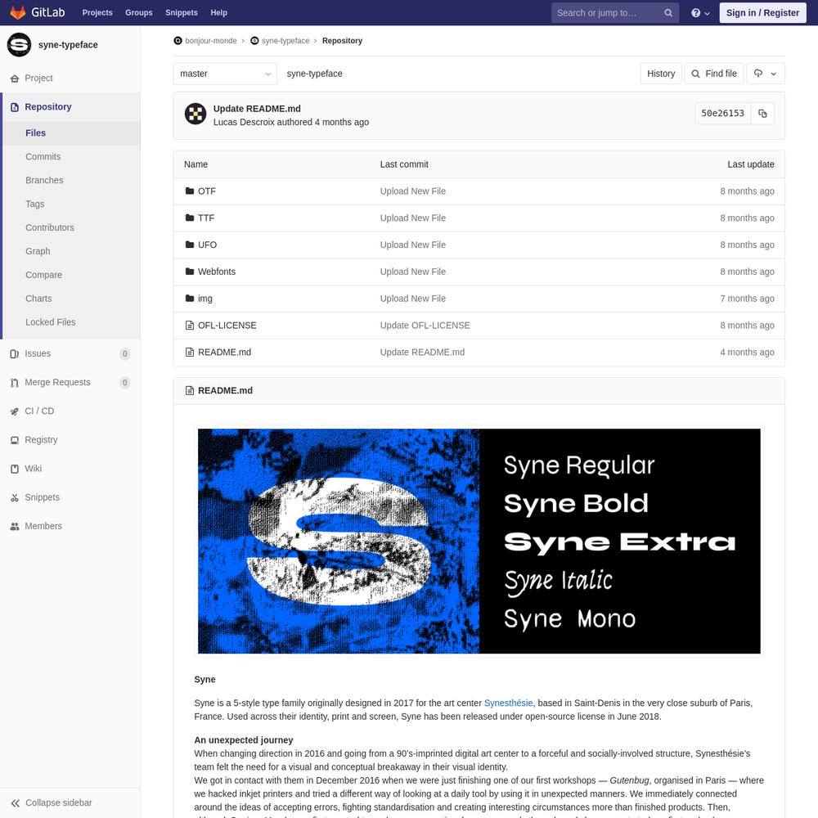Click README.md header title in preview panel
818x818 pixels.
[225, 390]
